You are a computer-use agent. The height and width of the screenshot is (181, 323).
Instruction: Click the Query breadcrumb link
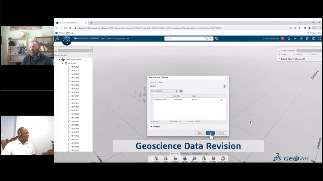161,82
